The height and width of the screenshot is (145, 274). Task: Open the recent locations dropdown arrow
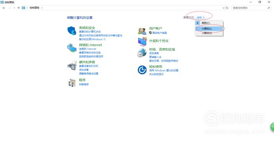coord(14,8)
